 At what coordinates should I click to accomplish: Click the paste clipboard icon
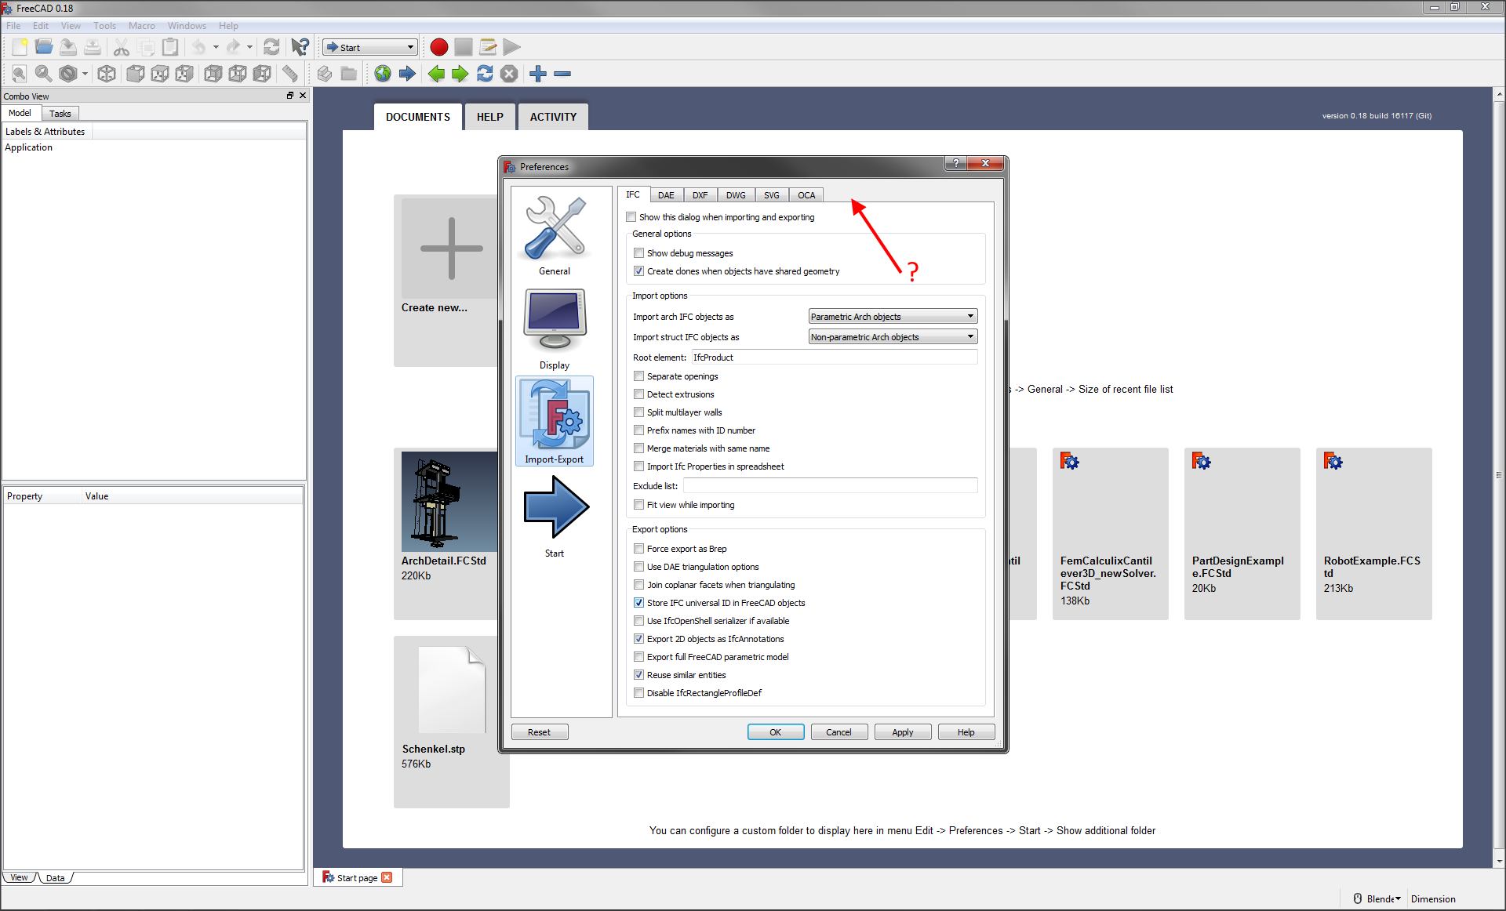170,47
